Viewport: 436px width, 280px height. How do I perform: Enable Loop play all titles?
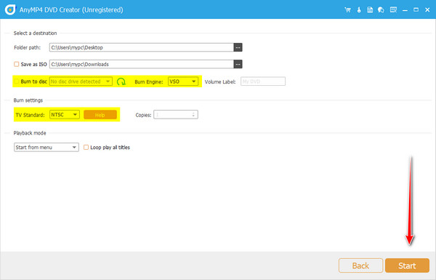(86, 147)
